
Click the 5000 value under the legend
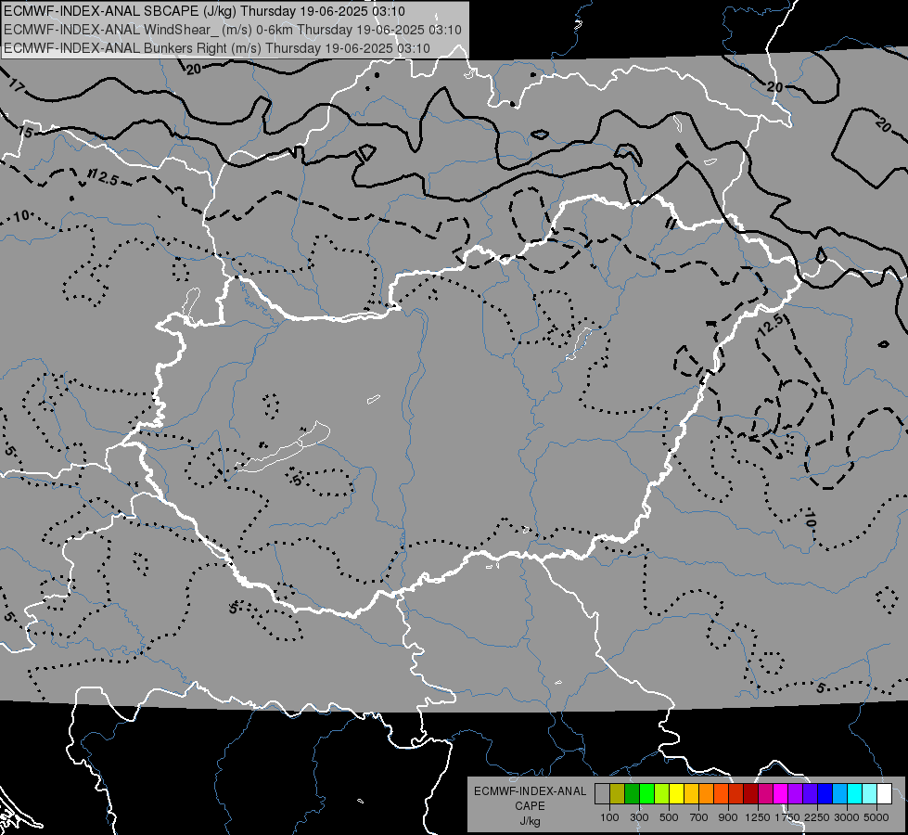click(x=876, y=817)
